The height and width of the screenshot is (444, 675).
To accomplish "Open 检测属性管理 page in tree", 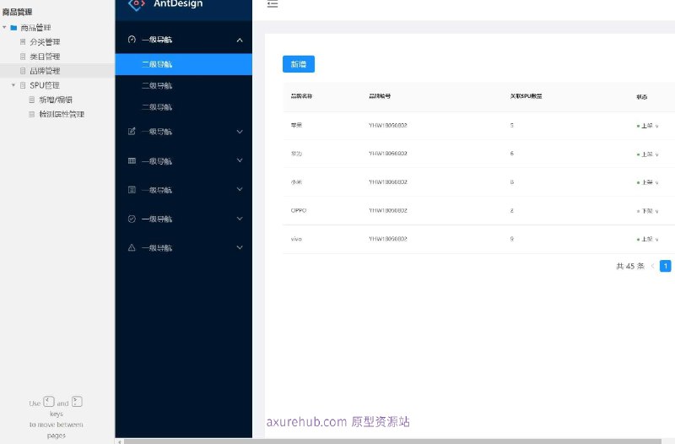I will pos(62,114).
